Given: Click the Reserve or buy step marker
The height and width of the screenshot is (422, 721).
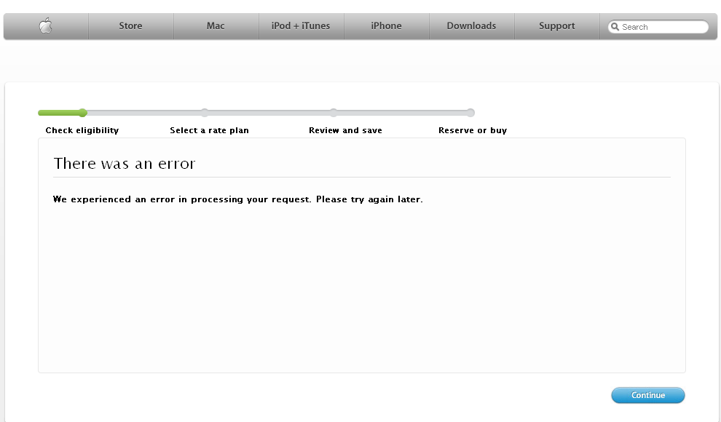Looking at the screenshot, I should (x=470, y=113).
